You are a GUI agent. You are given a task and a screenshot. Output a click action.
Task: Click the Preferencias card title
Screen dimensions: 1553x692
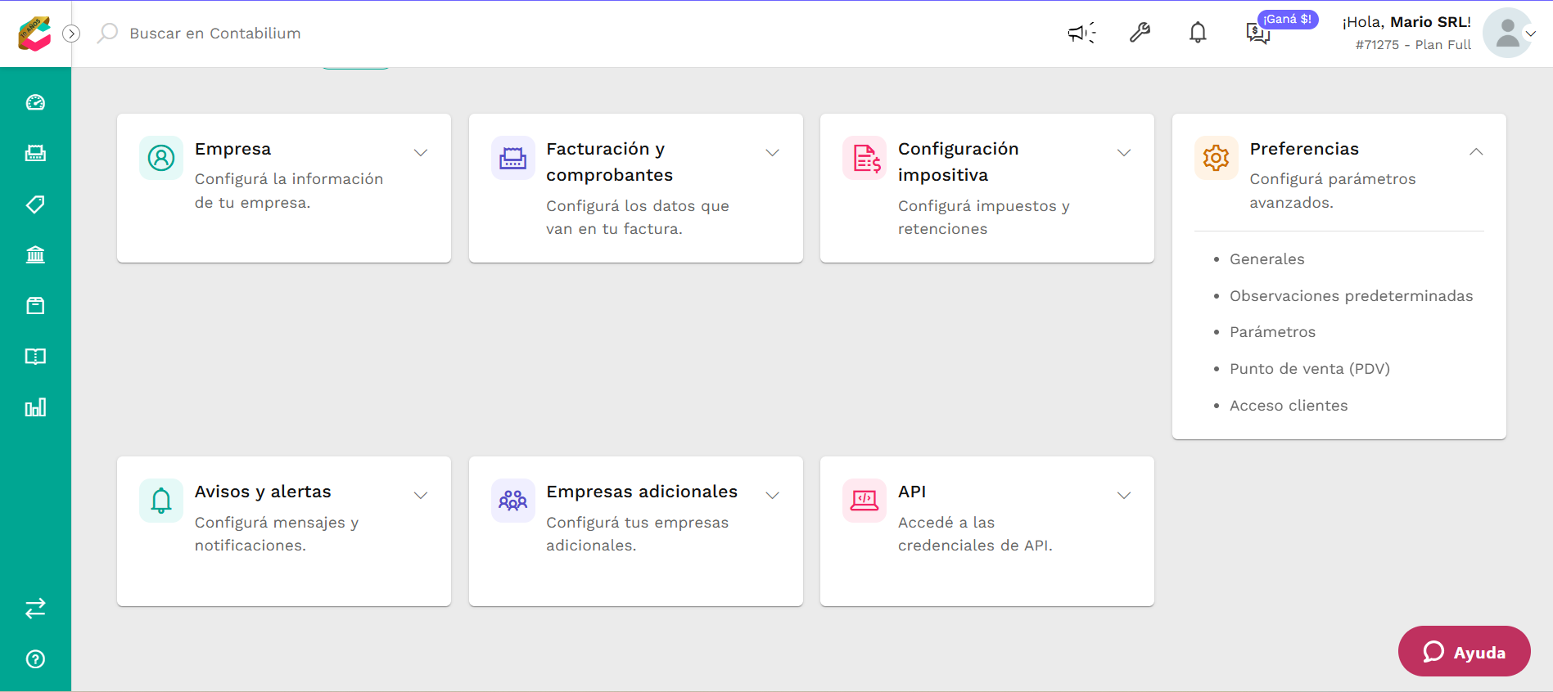(x=1304, y=149)
